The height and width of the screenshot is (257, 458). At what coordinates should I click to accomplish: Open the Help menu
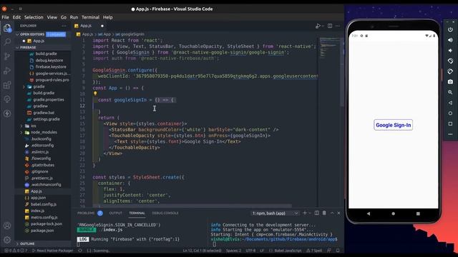(x=108, y=17)
